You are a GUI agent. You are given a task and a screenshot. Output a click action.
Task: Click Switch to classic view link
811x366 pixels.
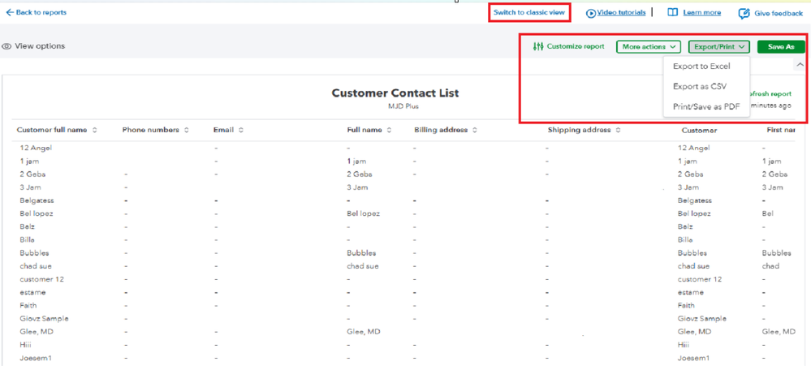(528, 13)
